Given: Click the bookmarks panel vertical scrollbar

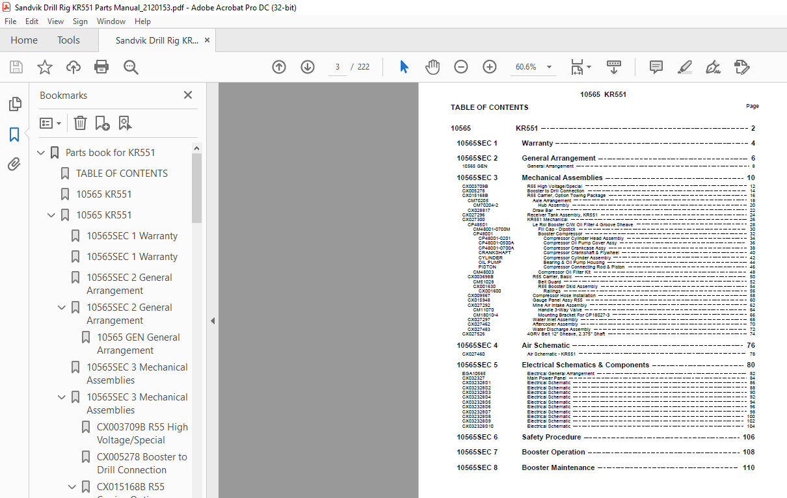Looking at the screenshot, I should tap(196, 189).
